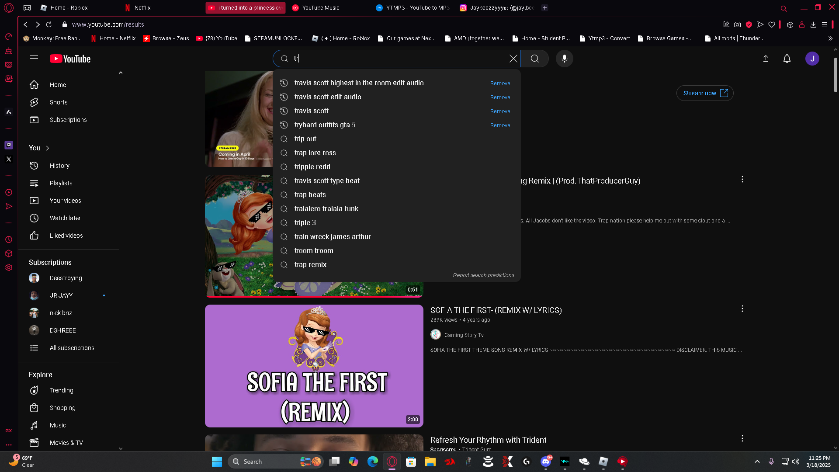Open Opera sidebar settings gear
This screenshot has width=839, height=472.
9,267
